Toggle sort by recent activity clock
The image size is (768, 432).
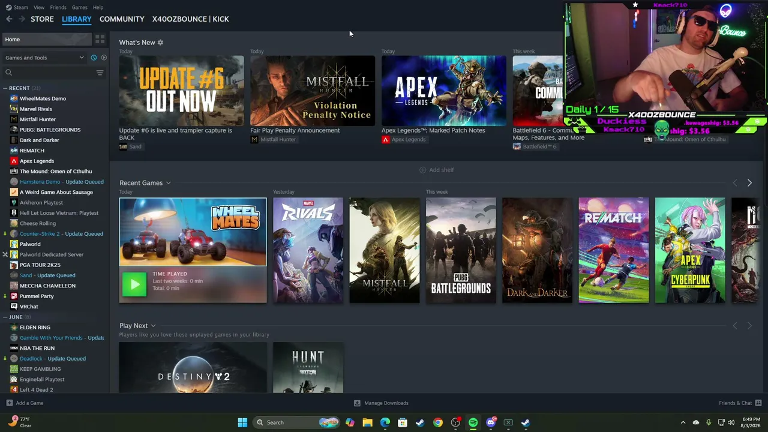pos(94,58)
